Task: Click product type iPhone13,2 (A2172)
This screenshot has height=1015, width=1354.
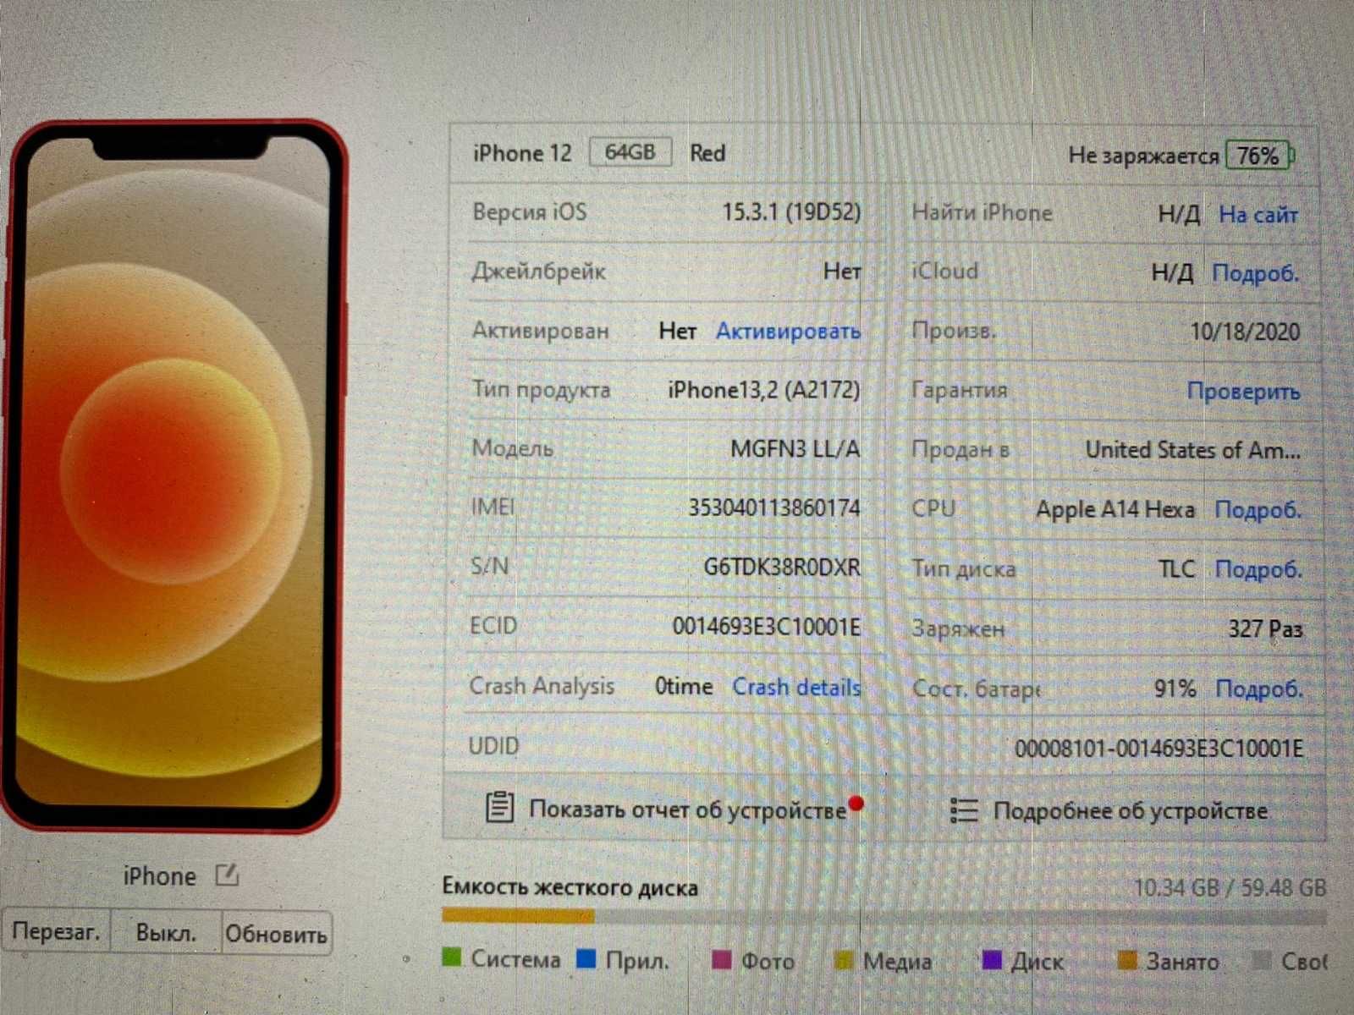Action: (763, 390)
